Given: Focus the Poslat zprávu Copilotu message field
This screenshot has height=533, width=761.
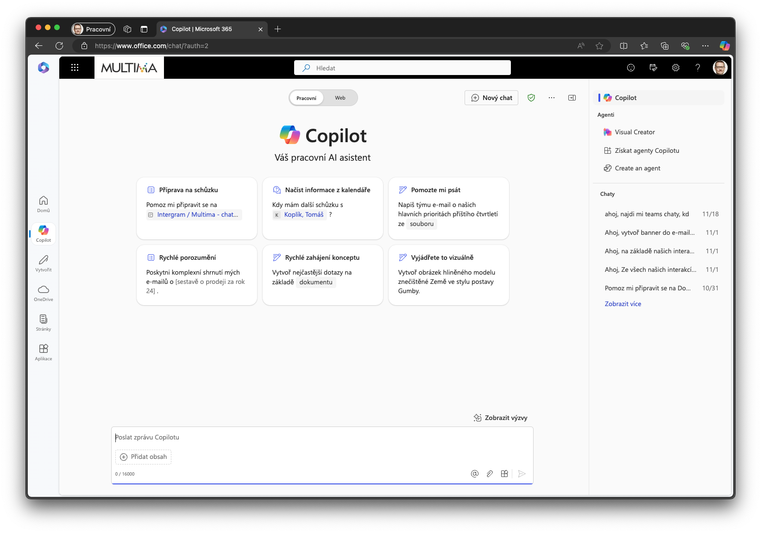Looking at the screenshot, I should click(x=322, y=437).
